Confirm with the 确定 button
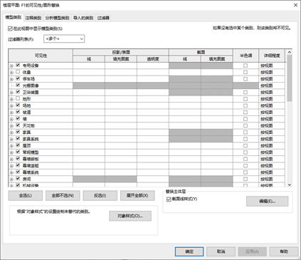301x260 pixels. (x=189, y=251)
